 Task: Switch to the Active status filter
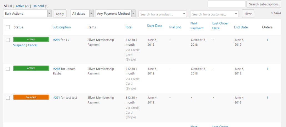pyautogui.click(x=19, y=6)
